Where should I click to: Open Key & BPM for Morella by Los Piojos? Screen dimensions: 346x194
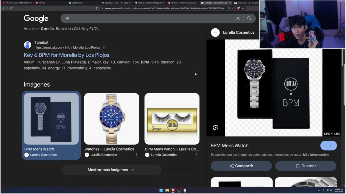point(66,55)
